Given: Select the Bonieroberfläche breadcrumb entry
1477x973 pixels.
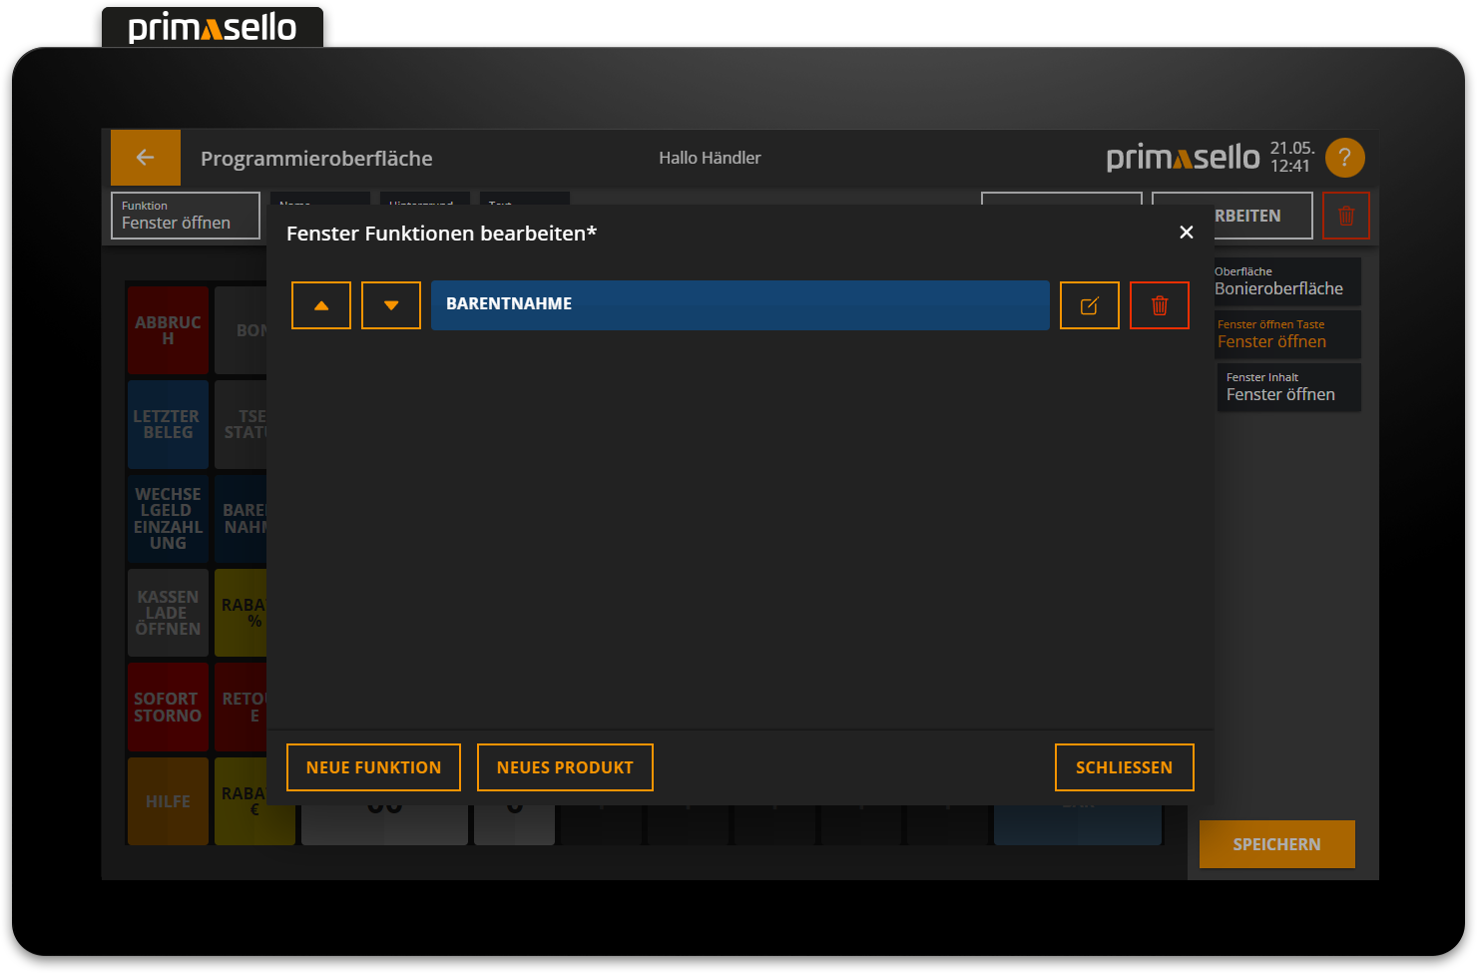Looking at the screenshot, I should pos(1287,281).
